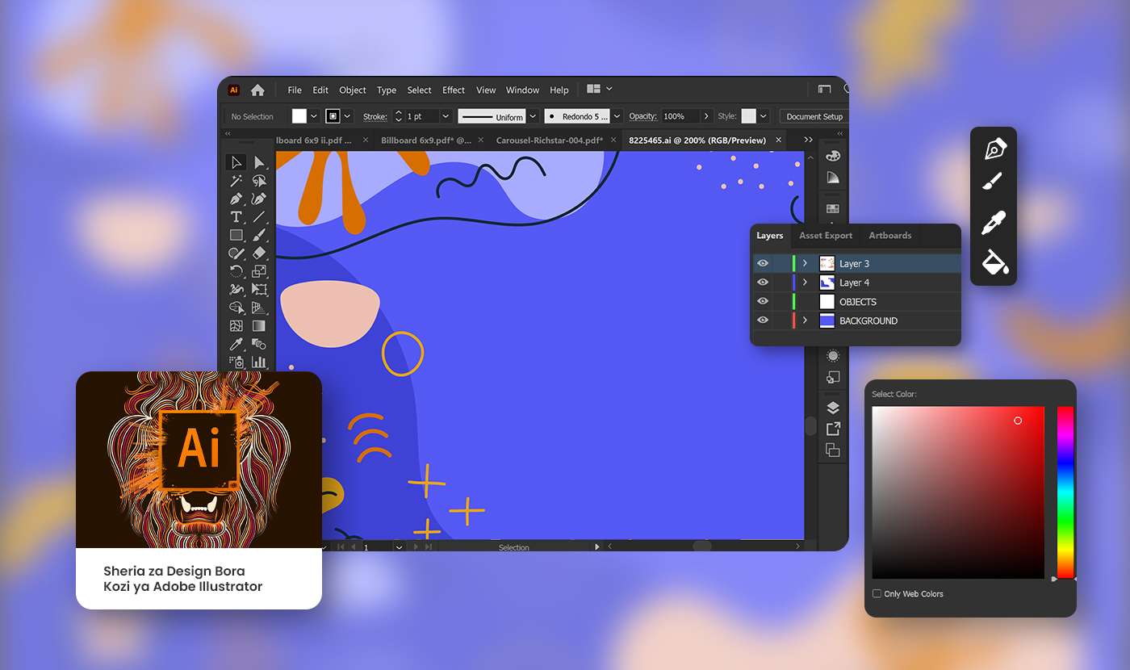Click the floating paint bucket icon
Screen dimensions: 1130x670
[x=994, y=262]
